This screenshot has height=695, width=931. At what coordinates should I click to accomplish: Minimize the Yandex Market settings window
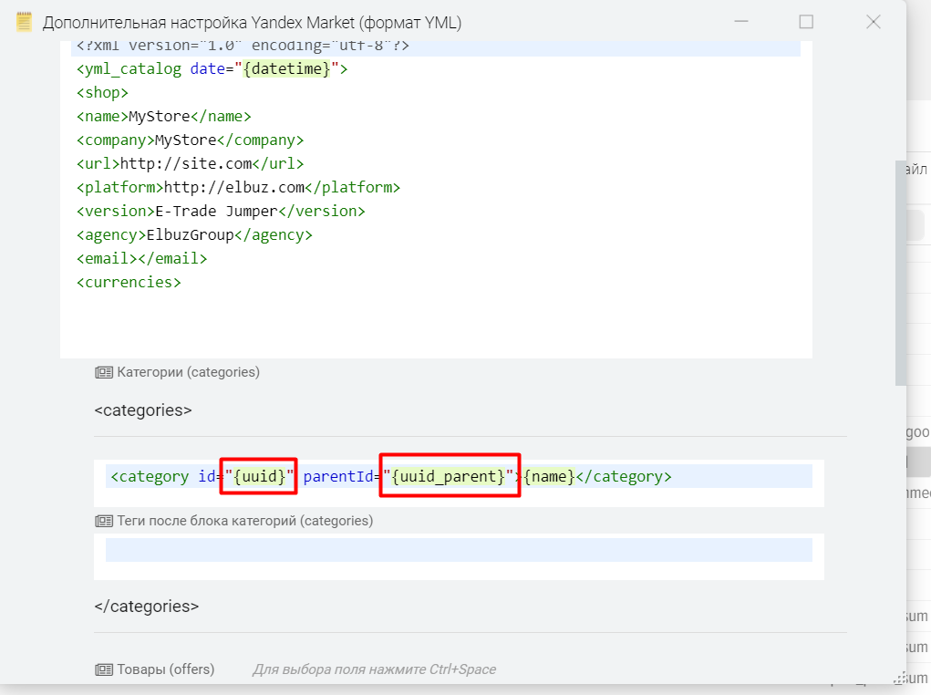point(741,22)
